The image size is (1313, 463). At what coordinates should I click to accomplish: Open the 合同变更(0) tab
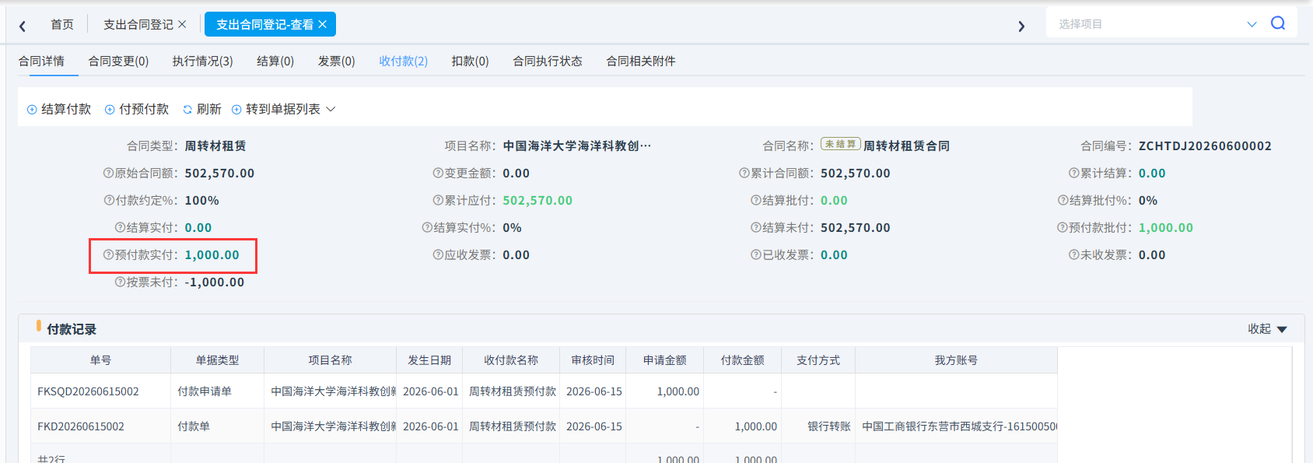point(118,61)
